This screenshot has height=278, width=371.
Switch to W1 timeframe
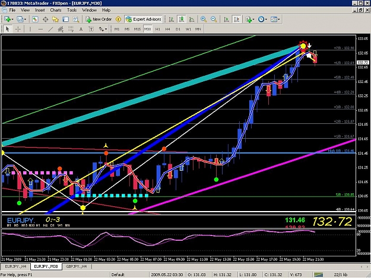[x=188, y=29]
